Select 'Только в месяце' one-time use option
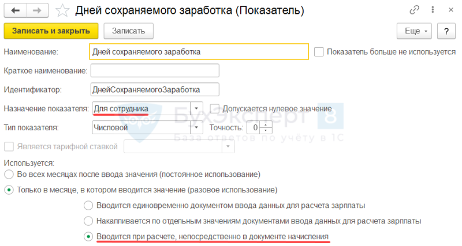The image size is (462, 246). 9,190
